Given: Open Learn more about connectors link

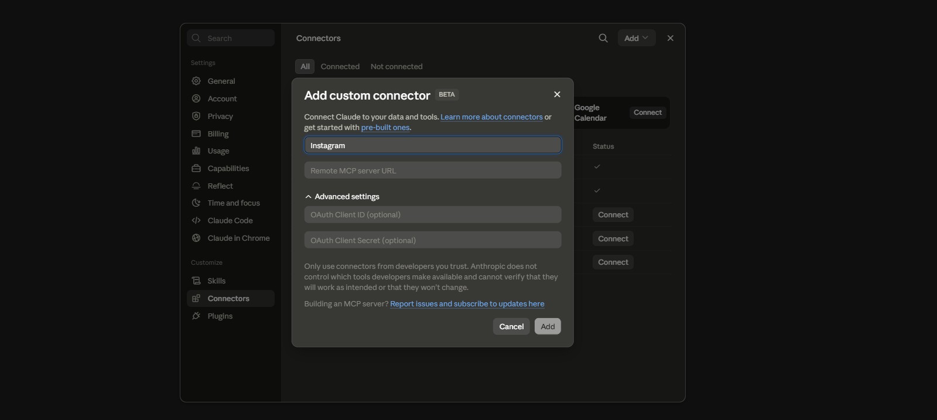Looking at the screenshot, I should point(491,117).
